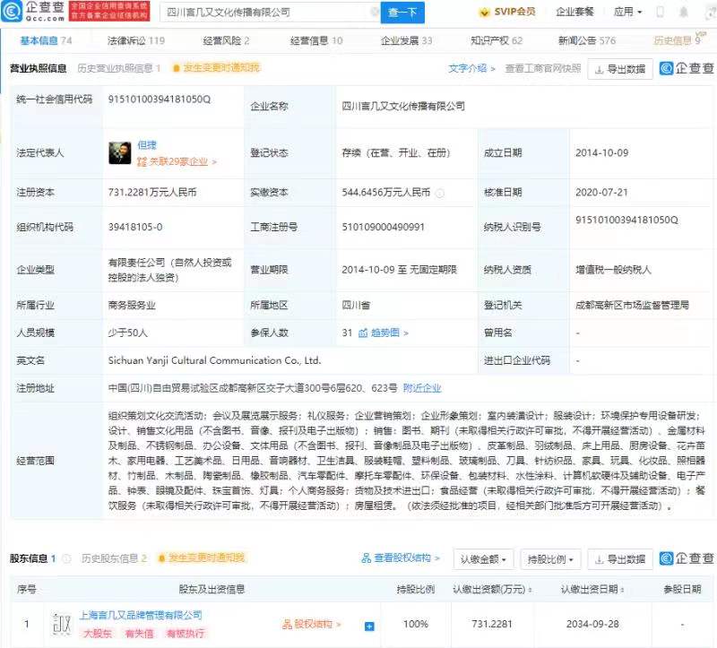Screen dimensions: 717x648
Task: Select the 100% shareholding ratio cell
Action: click(x=416, y=624)
